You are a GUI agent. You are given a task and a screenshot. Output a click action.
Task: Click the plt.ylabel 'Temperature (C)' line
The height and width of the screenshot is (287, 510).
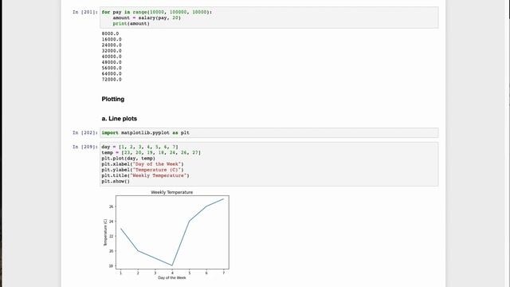[x=143, y=170]
